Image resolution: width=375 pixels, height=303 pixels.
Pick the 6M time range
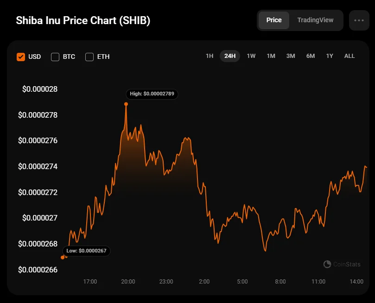[x=311, y=56]
